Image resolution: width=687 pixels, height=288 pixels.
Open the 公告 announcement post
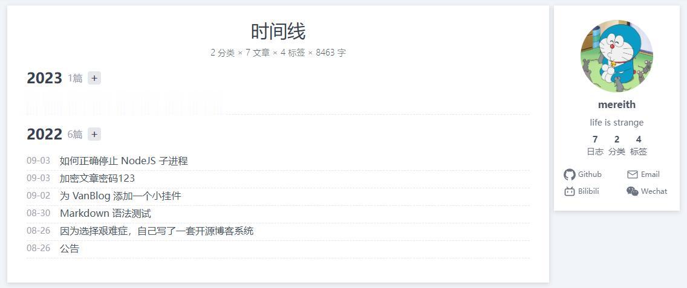click(70, 248)
